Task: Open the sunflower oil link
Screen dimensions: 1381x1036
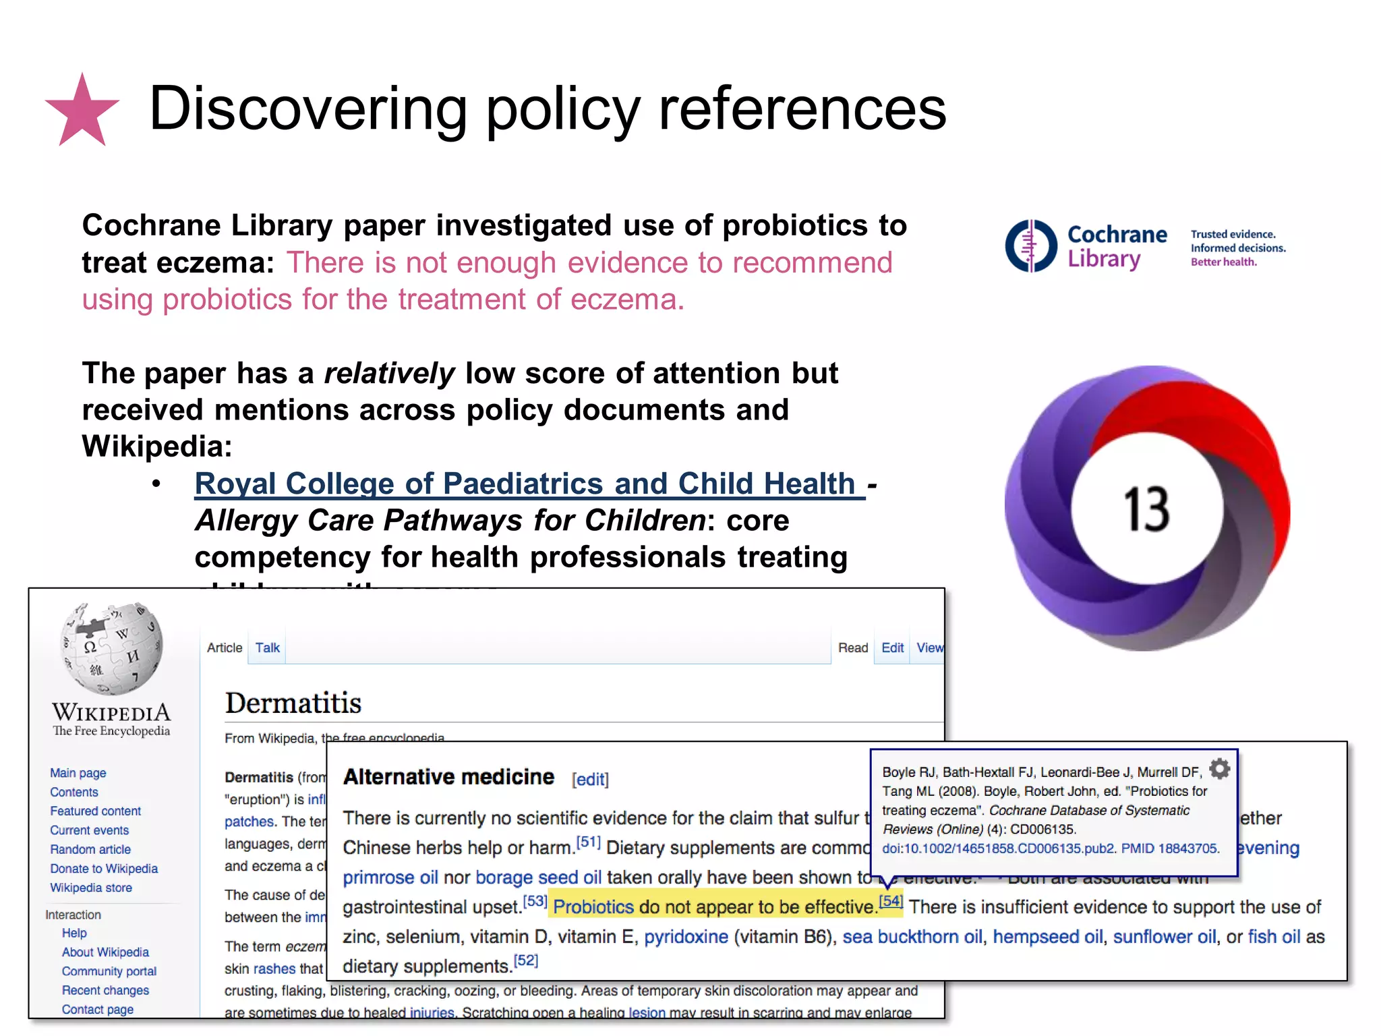Action: click(1165, 937)
